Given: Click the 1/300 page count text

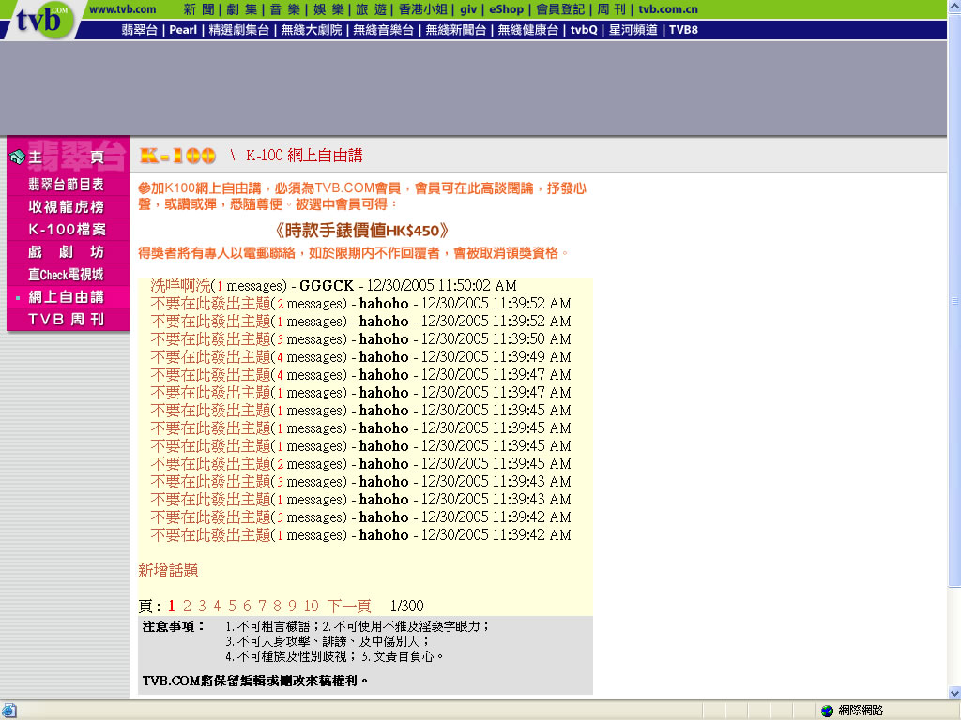Looking at the screenshot, I should point(407,607).
